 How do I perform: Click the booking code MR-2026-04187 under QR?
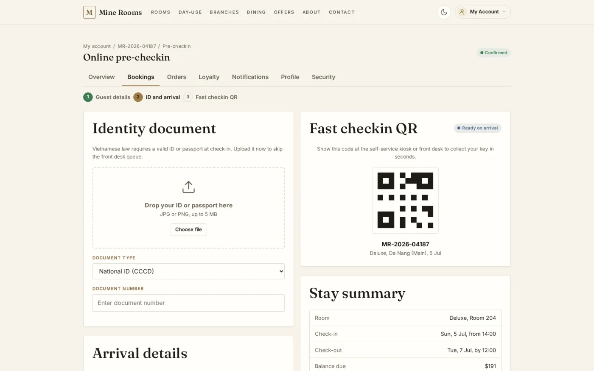[x=405, y=244]
